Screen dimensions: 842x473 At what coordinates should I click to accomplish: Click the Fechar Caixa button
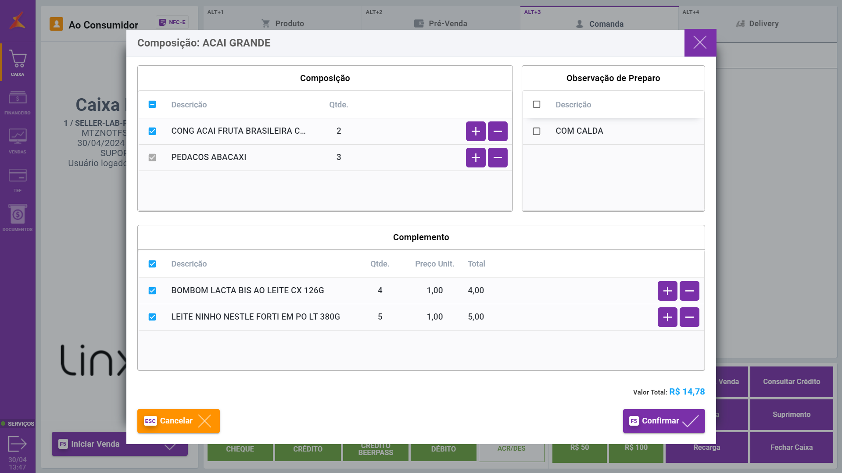pyautogui.click(x=791, y=448)
